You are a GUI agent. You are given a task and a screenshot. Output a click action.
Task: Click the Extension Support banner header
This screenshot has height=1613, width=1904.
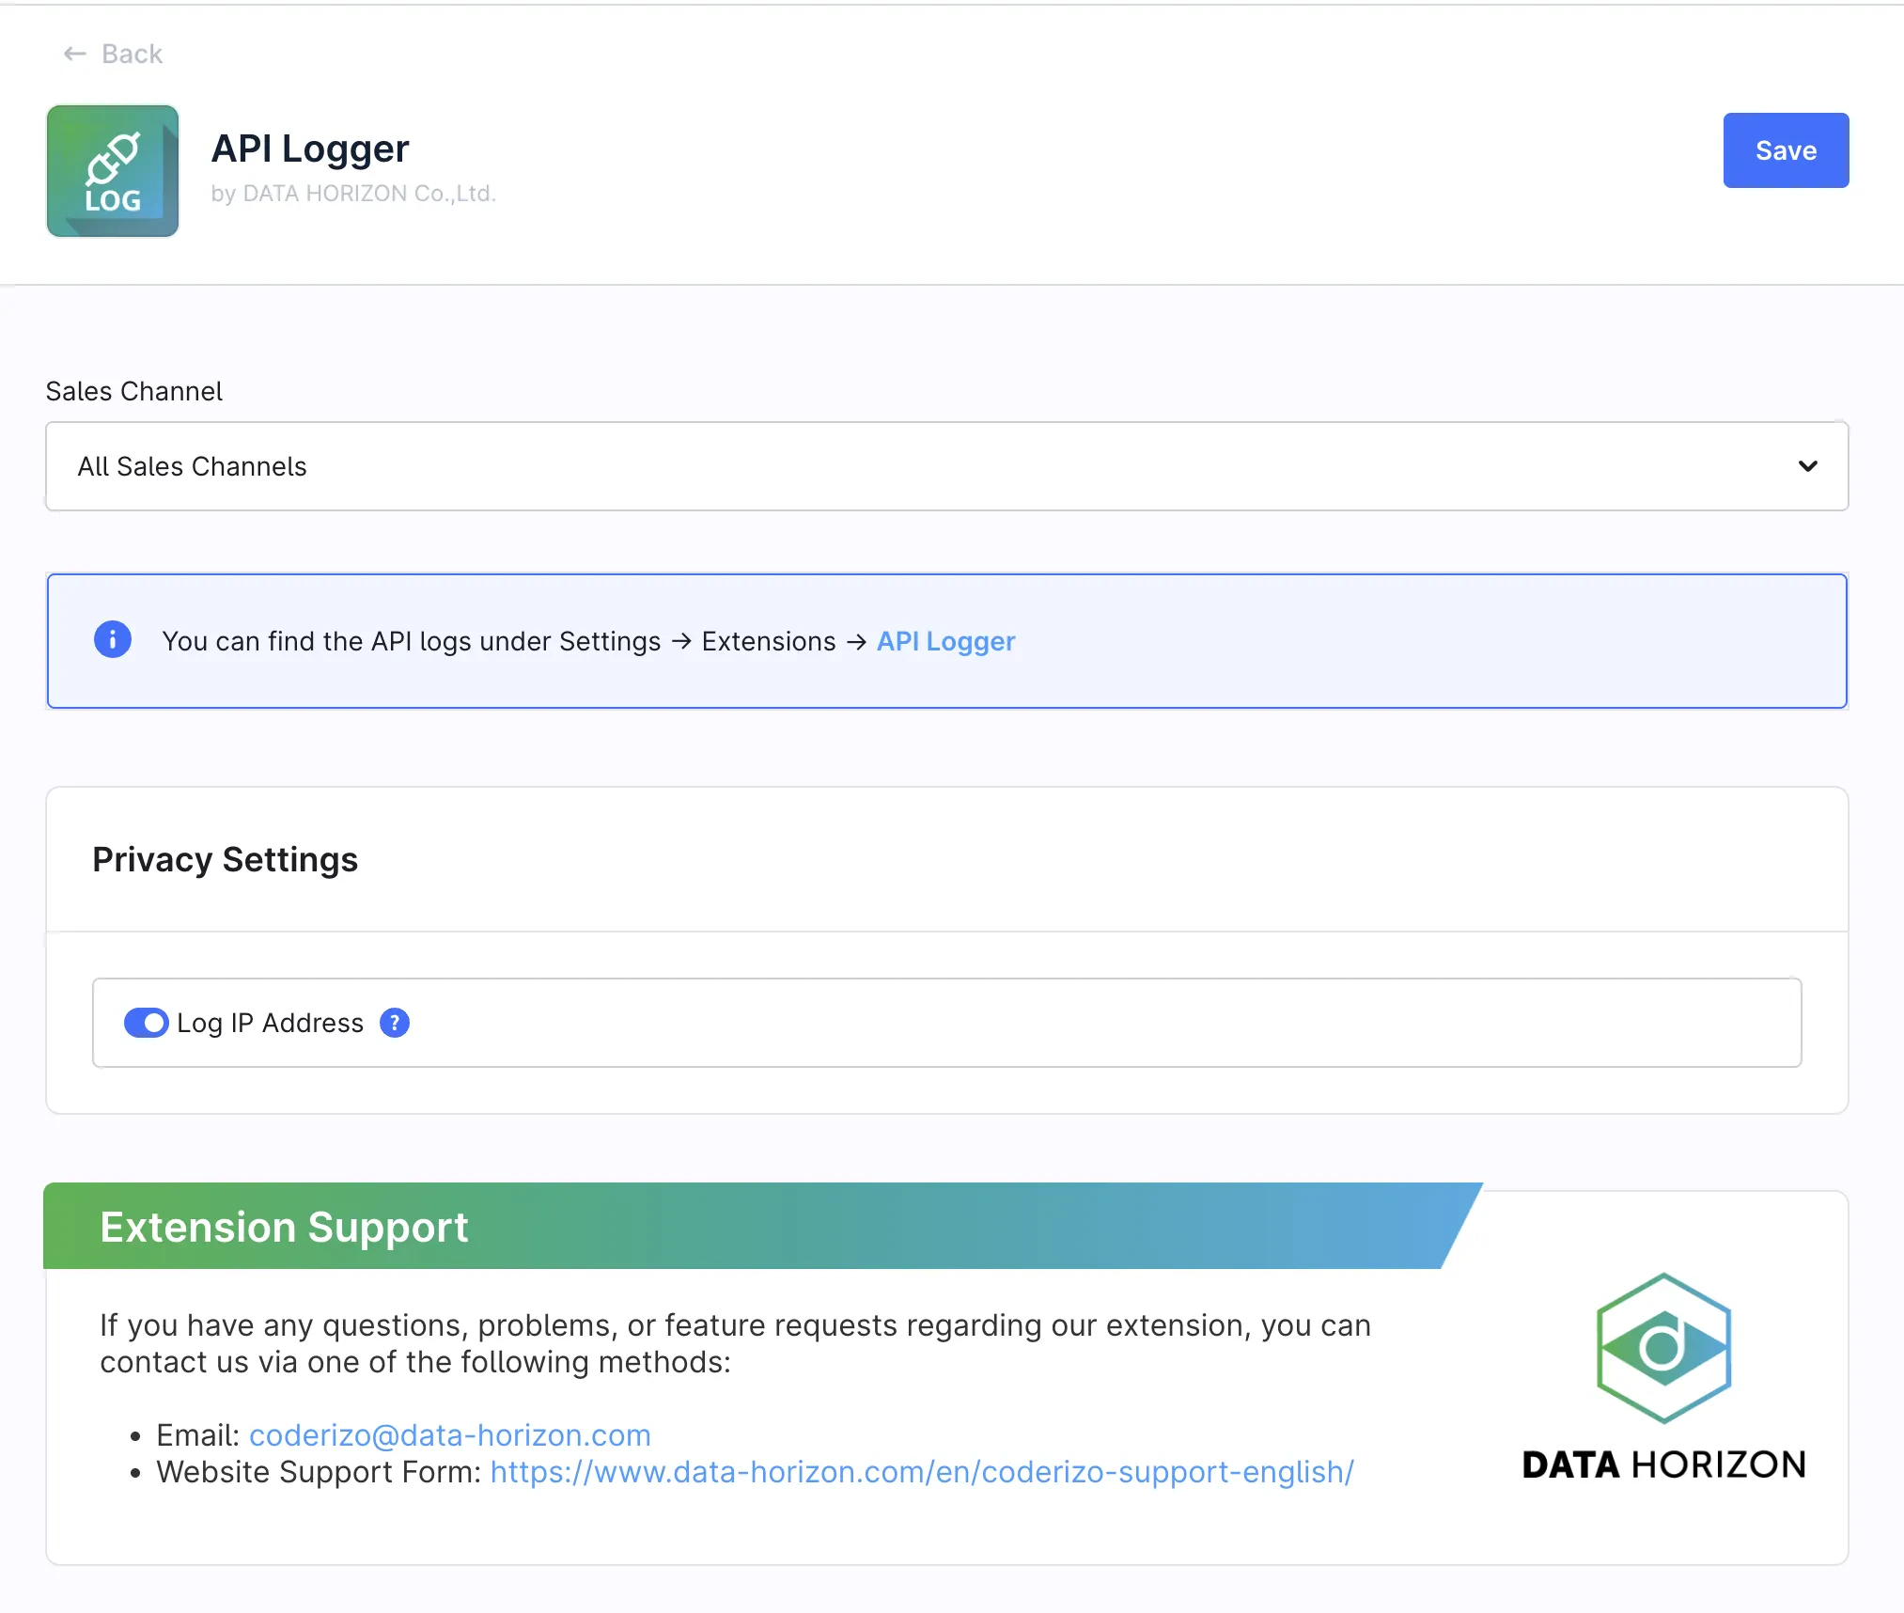click(x=284, y=1228)
